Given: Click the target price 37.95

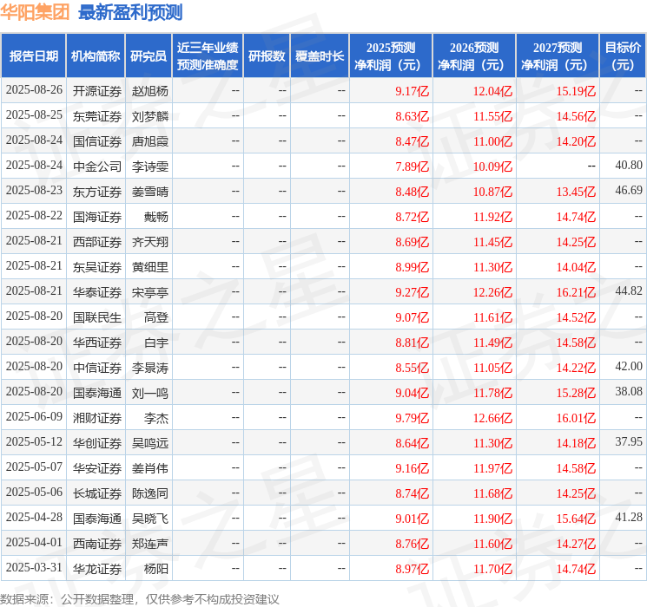Looking at the screenshot, I should (x=629, y=441).
